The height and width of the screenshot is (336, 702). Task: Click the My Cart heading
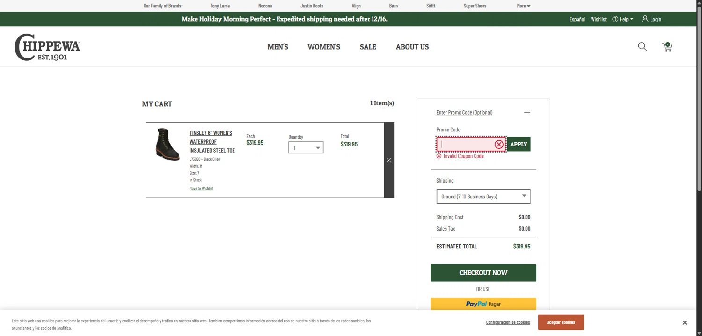[157, 104]
